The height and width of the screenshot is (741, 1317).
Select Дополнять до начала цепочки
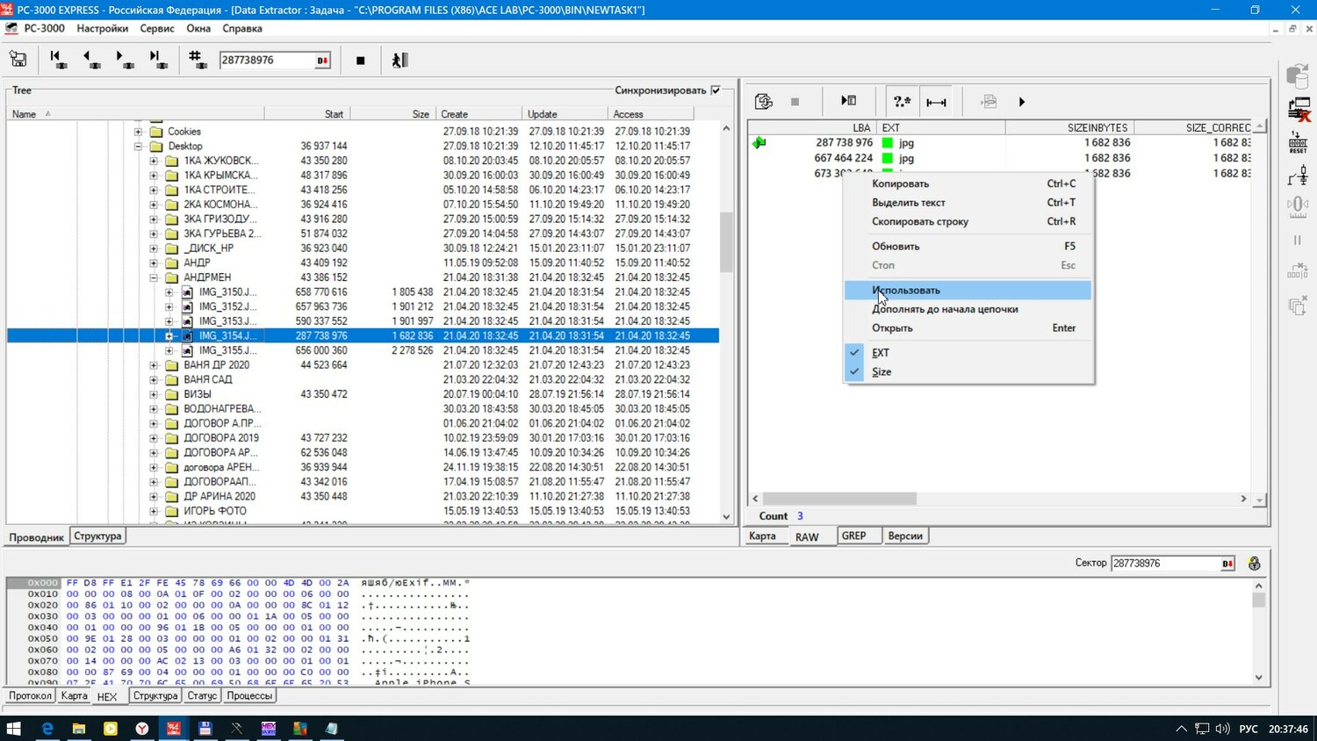(x=969, y=309)
